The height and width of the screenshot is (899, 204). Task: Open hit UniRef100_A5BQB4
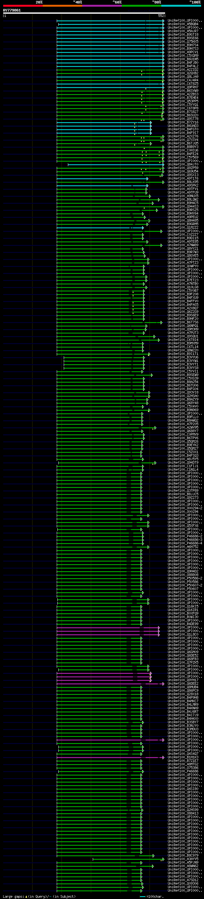(183, 24)
